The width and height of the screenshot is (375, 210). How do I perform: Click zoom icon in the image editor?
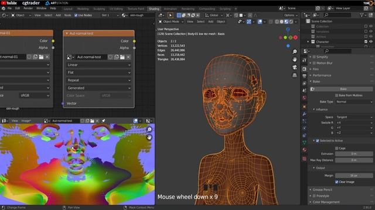[149, 129]
